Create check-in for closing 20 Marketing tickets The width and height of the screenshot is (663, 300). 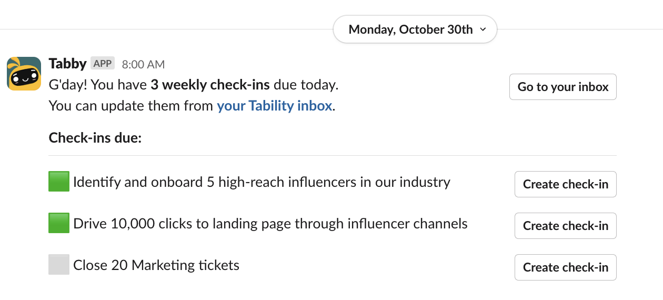click(565, 267)
